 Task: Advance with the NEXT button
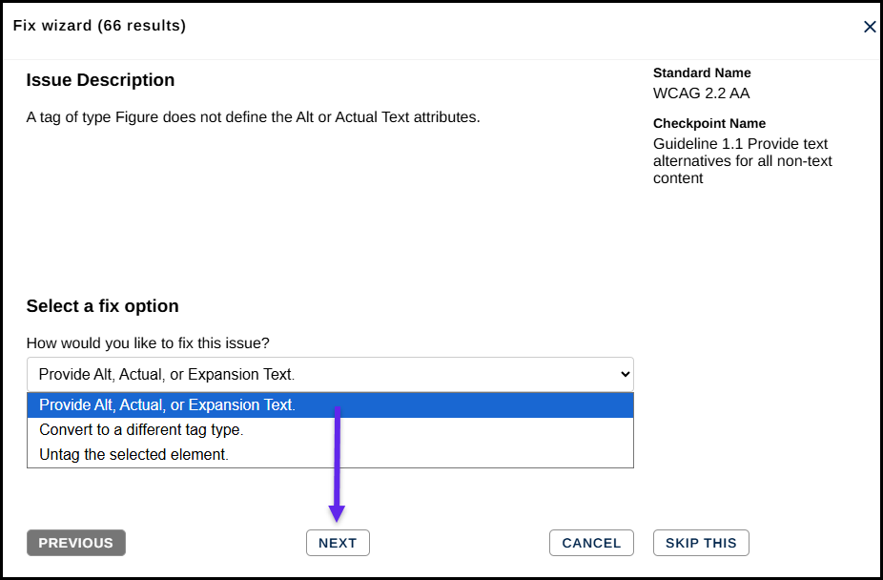[338, 543]
